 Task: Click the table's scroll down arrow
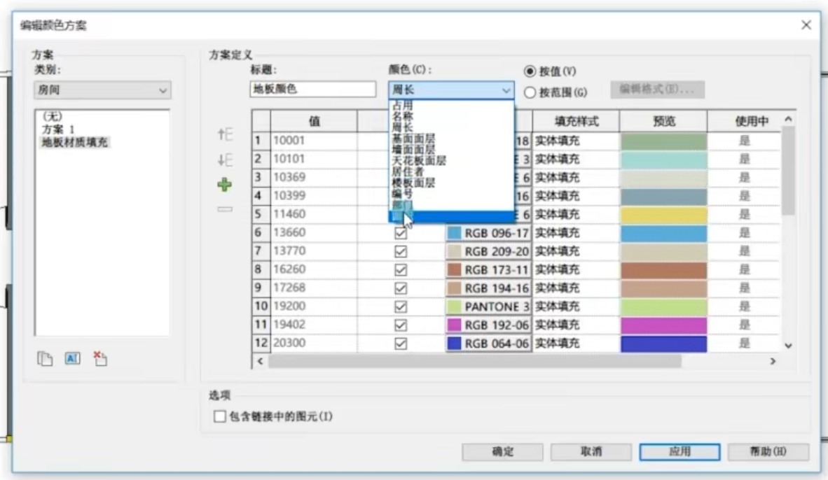(x=788, y=346)
